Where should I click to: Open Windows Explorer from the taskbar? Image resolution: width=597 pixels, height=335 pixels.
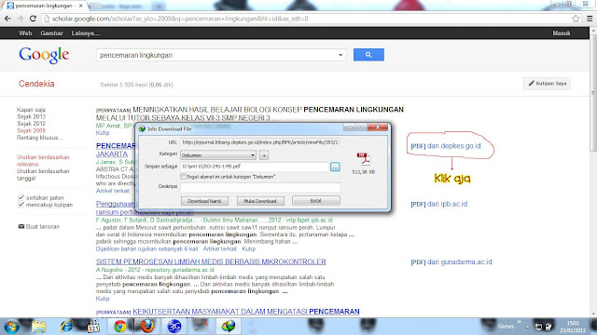39,327
